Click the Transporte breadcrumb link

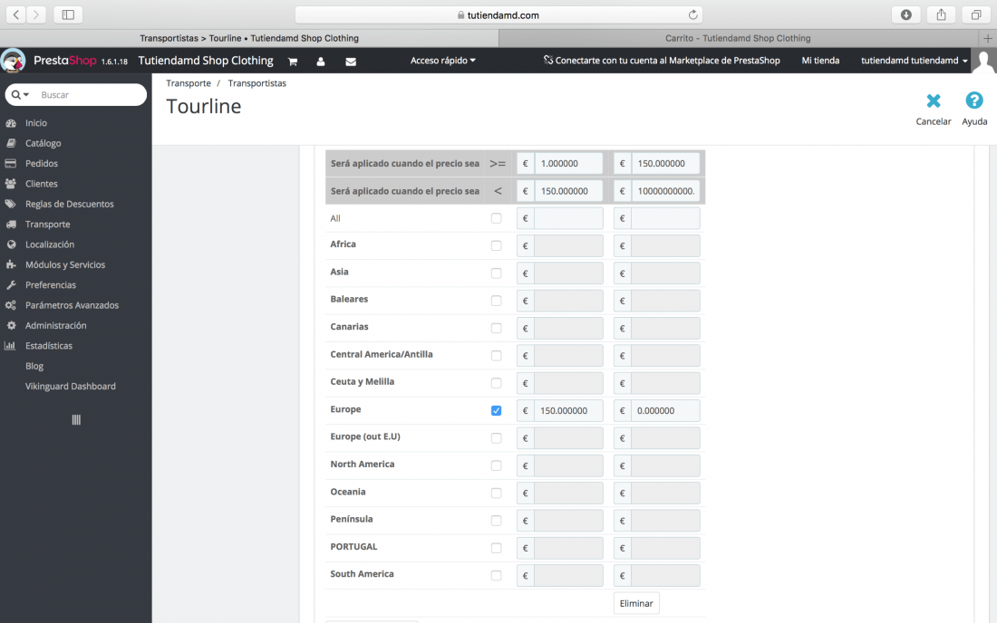tap(189, 83)
